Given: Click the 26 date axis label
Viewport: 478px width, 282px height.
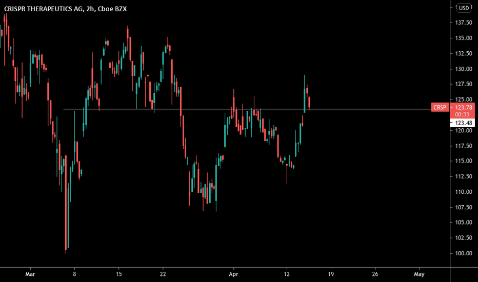Looking at the screenshot, I should point(375,274).
